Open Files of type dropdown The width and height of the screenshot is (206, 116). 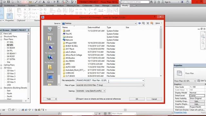[110, 85]
